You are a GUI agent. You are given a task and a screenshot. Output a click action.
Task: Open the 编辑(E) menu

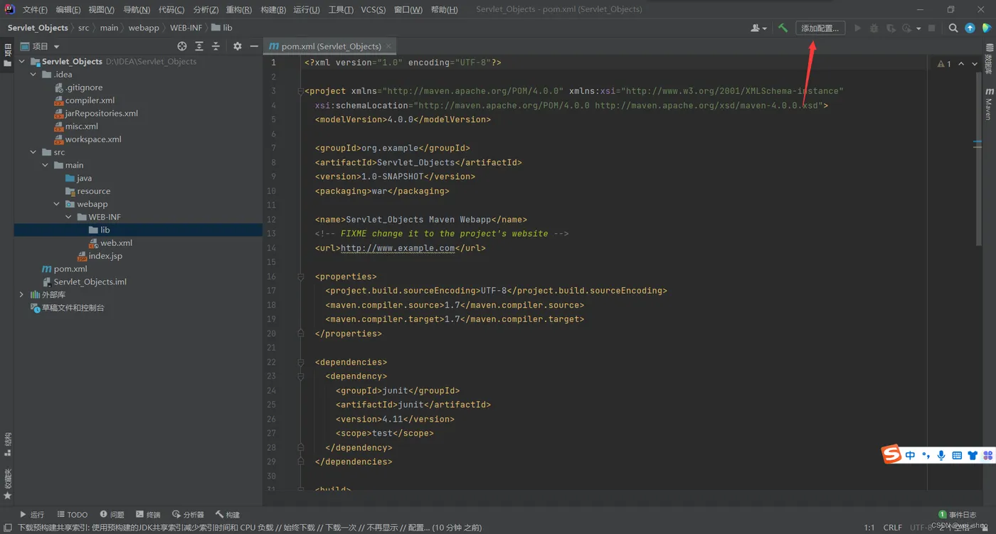[x=68, y=9]
